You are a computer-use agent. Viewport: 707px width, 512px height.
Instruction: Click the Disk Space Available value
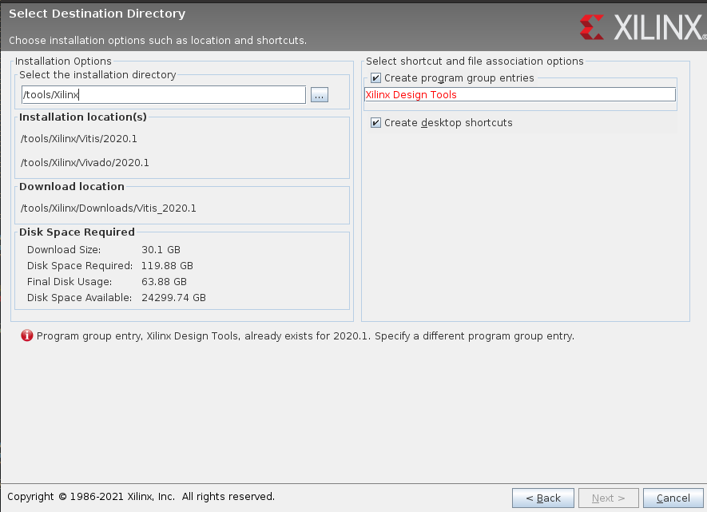click(173, 298)
